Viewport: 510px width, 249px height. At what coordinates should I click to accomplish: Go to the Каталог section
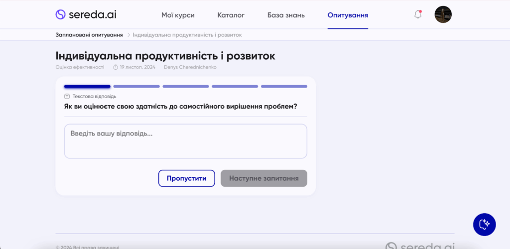pos(231,15)
